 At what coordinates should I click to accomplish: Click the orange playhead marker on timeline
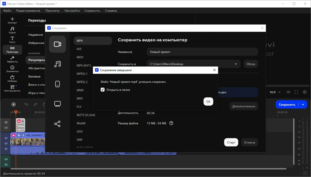(x=16, y=112)
